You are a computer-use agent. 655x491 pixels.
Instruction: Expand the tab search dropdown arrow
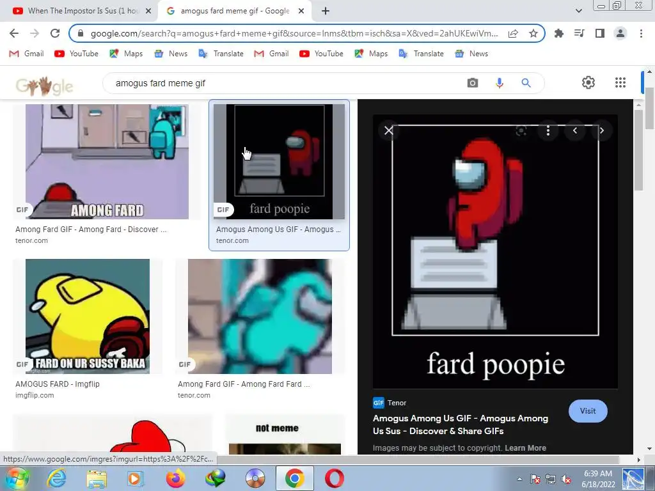578,12
